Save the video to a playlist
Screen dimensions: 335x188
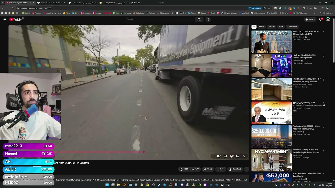(220, 169)
